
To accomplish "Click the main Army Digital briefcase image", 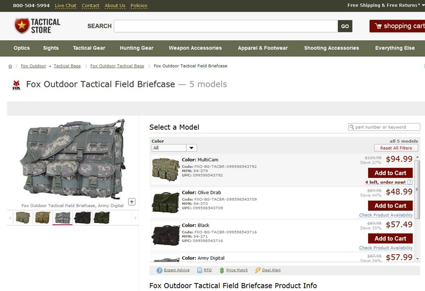I will click(x=73, y=159).
